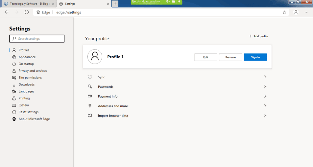Open Site permissions section

[30, 78]
